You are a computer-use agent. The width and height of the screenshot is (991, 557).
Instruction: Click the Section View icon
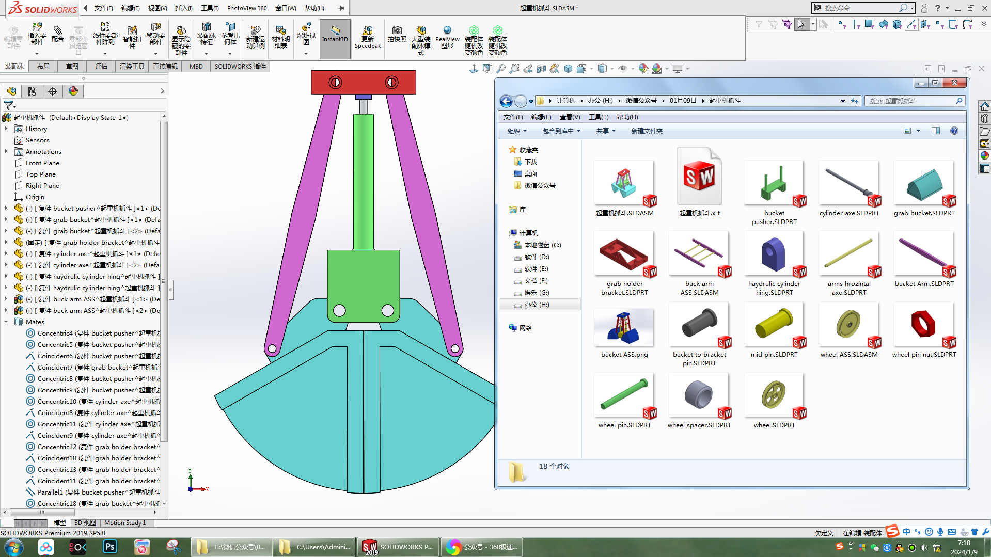coord(541,69)
